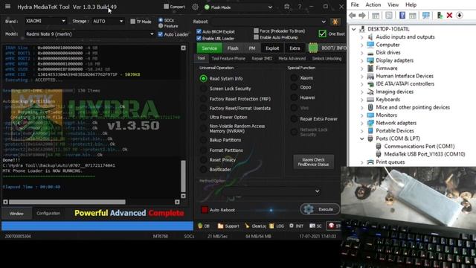476x268 pixels.
Task: Click the orange star button beside Reboot
Action: click(335, 22)
